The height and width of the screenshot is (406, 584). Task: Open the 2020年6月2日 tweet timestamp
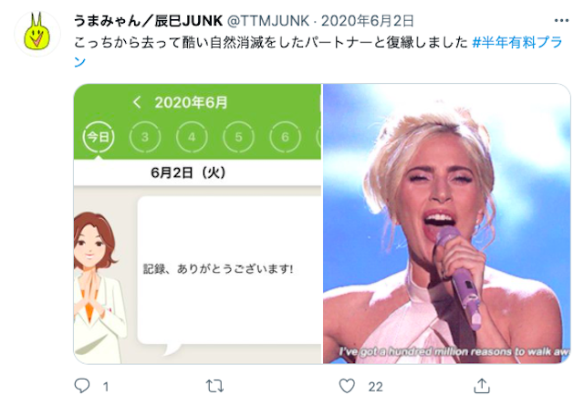point(368,21)
